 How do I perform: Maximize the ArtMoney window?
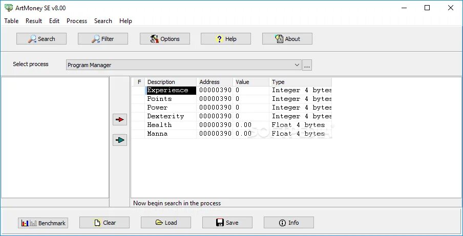[x=427, y=8]
